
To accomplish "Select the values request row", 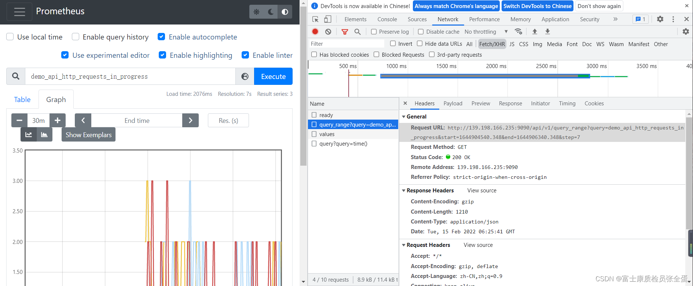I will click(x=353, y=134).
